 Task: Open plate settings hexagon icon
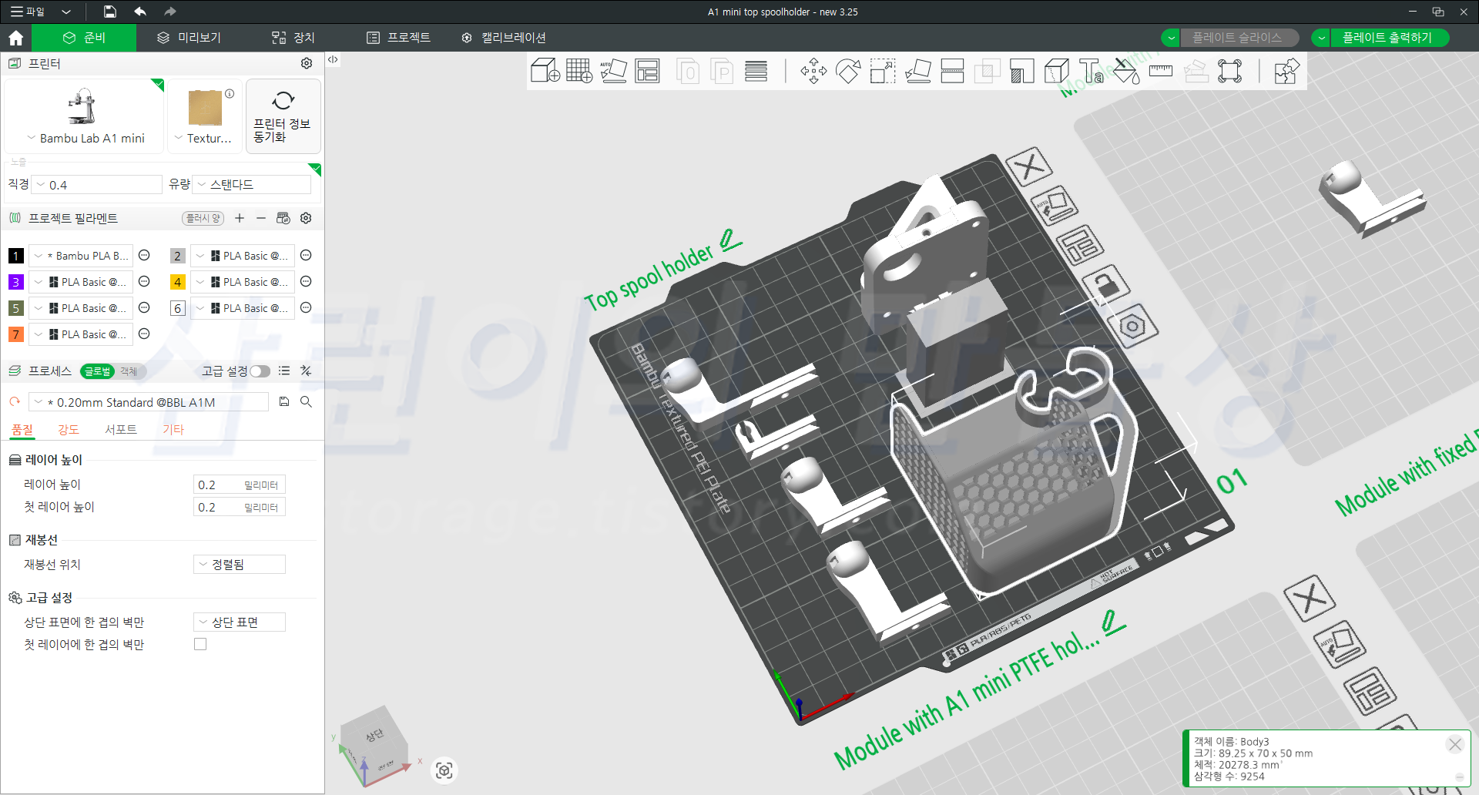(1133, 326)
